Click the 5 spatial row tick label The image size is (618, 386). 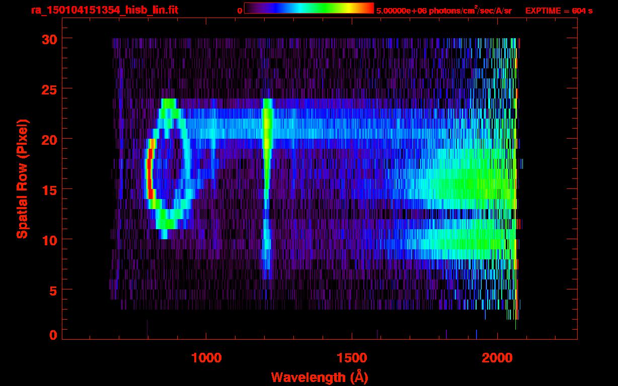click(53, 290)
